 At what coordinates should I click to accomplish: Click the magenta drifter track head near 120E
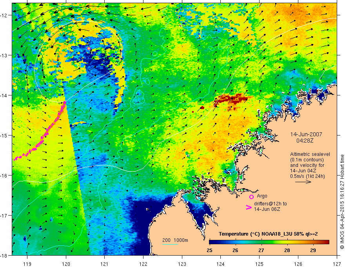pyautogui.click(x=64, y=102)
